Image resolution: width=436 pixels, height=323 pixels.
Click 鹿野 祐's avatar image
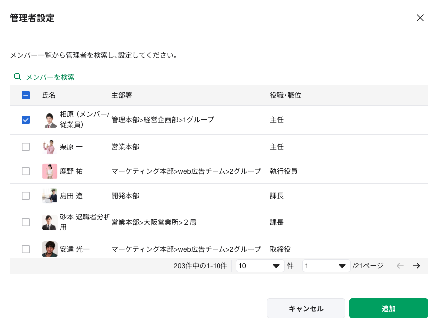pyautogui.click(x=50, y=171)
